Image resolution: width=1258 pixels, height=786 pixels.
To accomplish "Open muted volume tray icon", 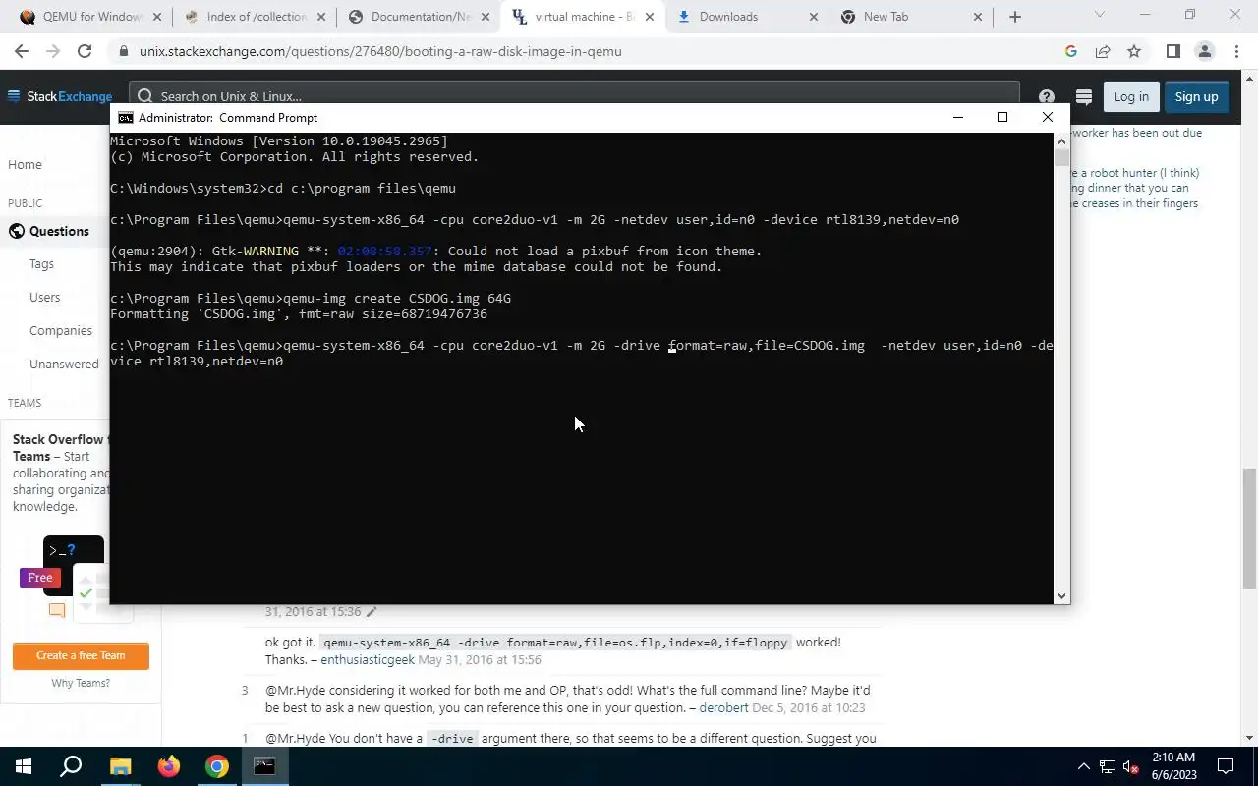I will (x=1131, y=766).
